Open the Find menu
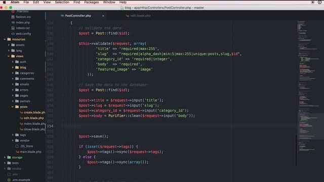Screen dimensions: 324x182 coord(76,2)
